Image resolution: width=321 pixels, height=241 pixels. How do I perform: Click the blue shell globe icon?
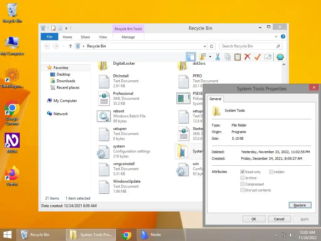pyautogui.click(x=280, y=57)
